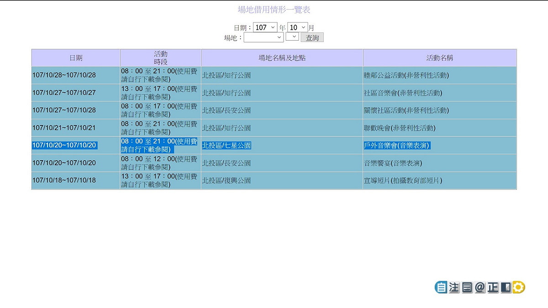Click 08:00 至 12:00 time cell
The height and width of the screenshot is (308, 548).
161,163
